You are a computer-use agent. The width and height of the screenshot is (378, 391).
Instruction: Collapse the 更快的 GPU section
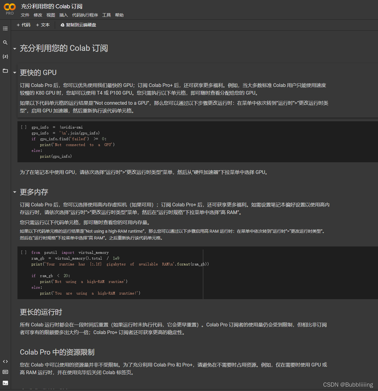[x=14, y=73]
